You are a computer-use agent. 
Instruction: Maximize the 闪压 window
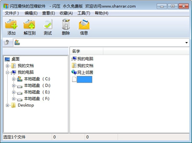[172, 6]
